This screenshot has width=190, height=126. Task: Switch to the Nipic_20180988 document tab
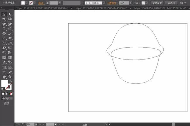tap(100, 9)
